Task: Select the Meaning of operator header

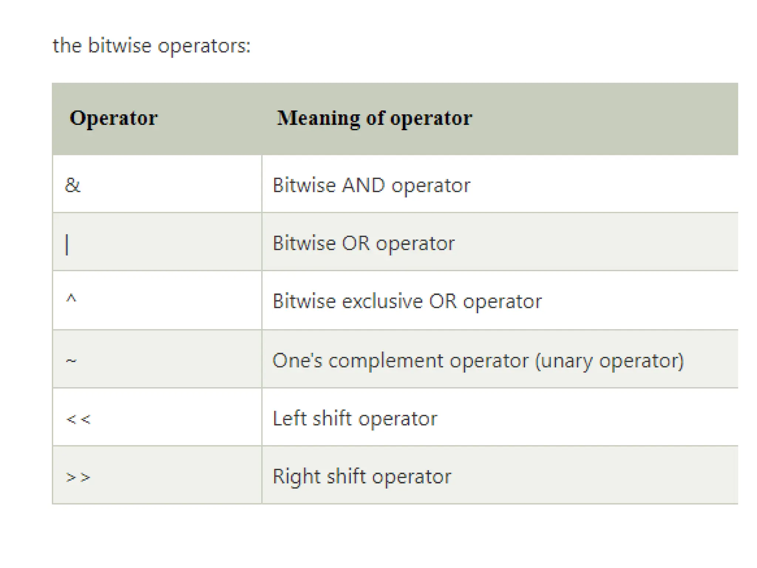Action: point(374,118)
